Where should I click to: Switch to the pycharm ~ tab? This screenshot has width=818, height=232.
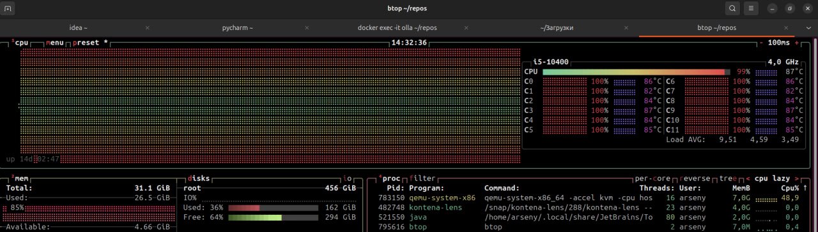click(x=238, y=28)
